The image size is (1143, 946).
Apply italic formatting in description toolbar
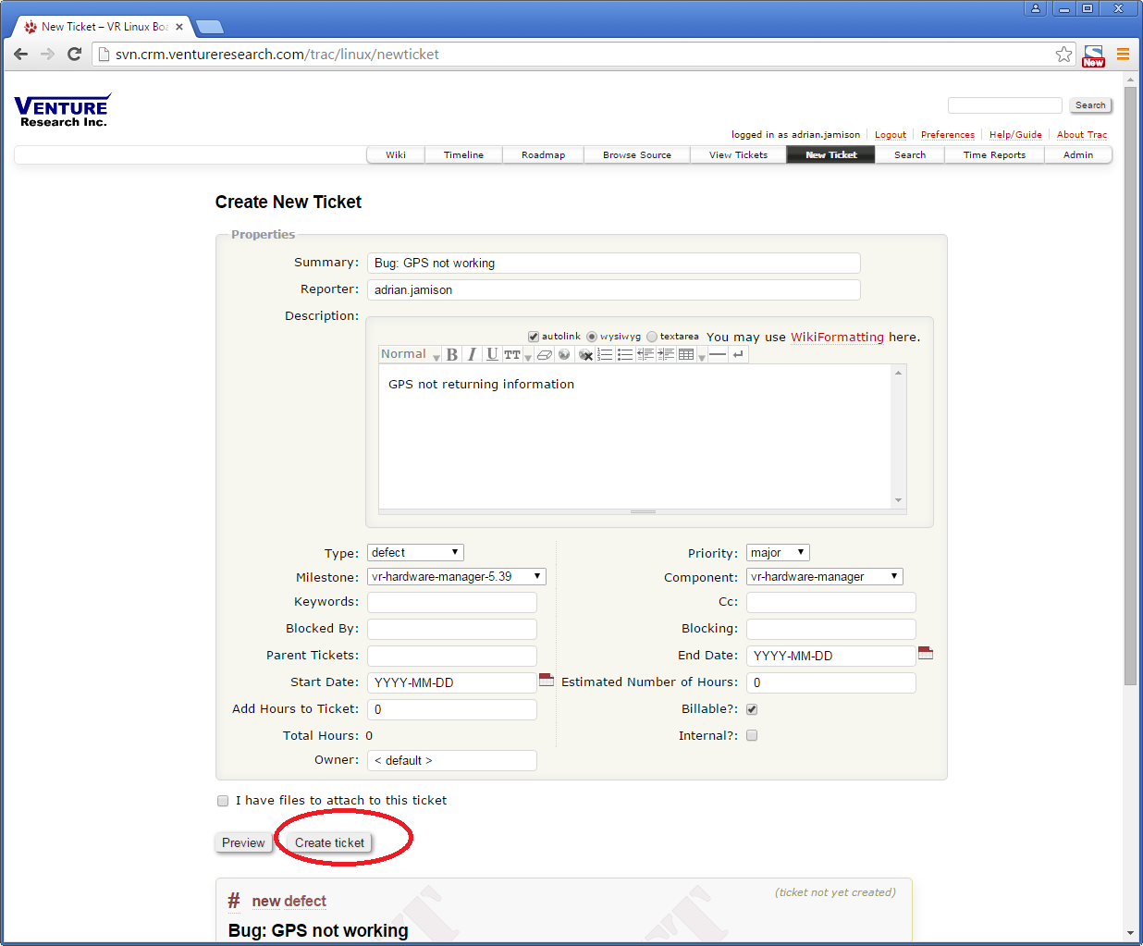coord(472,355)
